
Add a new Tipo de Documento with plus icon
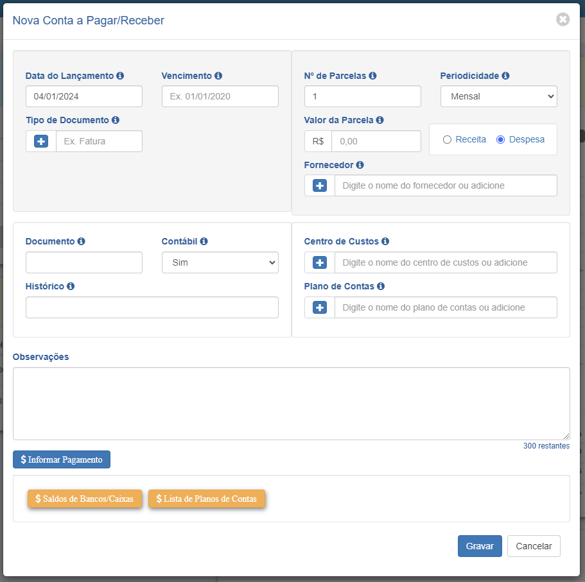41,141
